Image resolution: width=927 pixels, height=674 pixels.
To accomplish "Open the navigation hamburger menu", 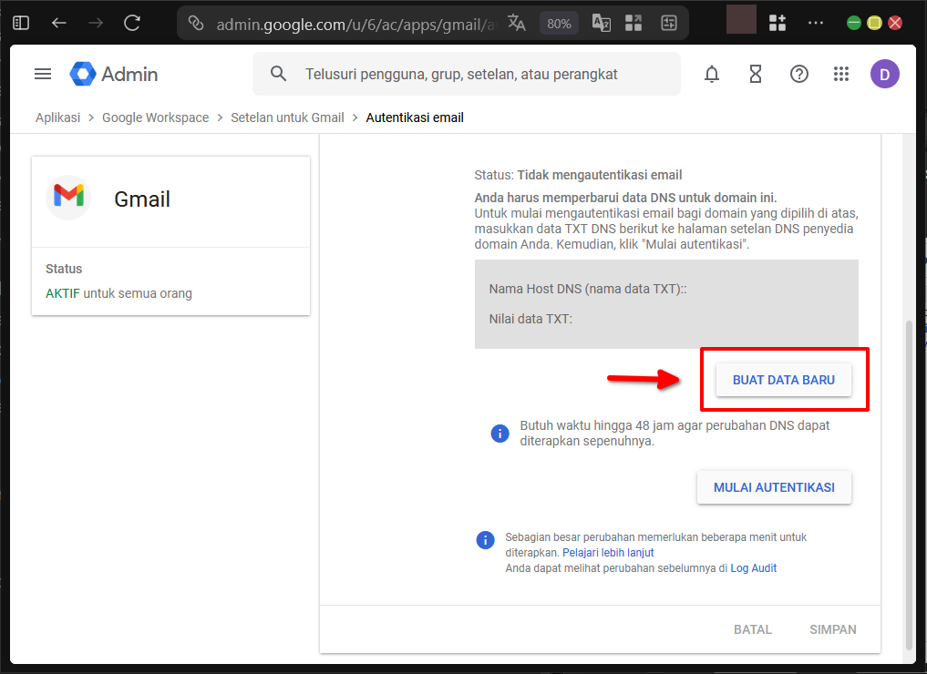I will pyautogui.click(x=42, y=74).
